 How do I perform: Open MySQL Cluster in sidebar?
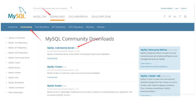(x=14, y=63)
